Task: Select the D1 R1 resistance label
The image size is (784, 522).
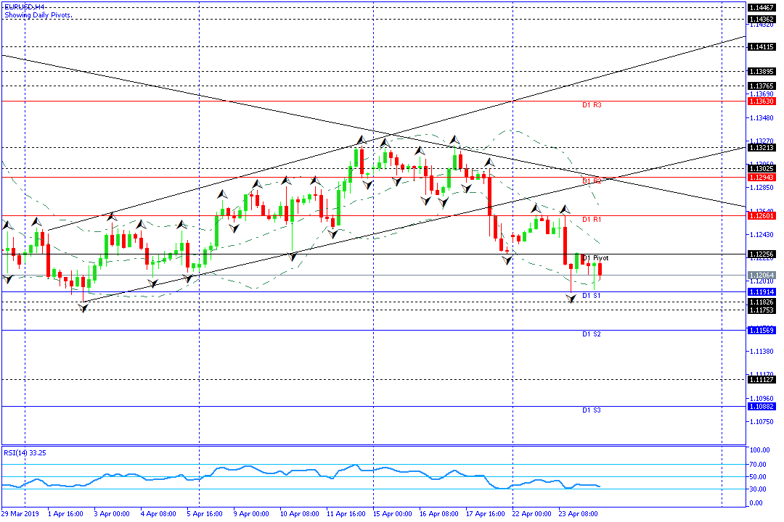Action: click(592, 219)
